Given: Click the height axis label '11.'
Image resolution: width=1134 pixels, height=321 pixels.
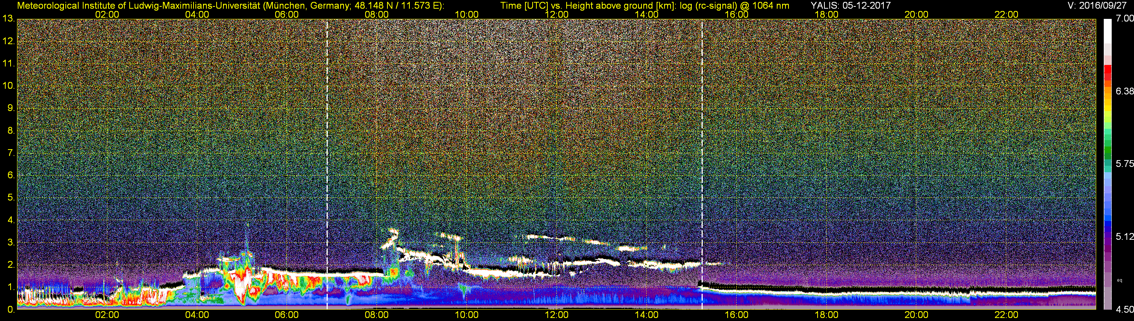Looking at the screenshot, I should [x=8, y=63].
